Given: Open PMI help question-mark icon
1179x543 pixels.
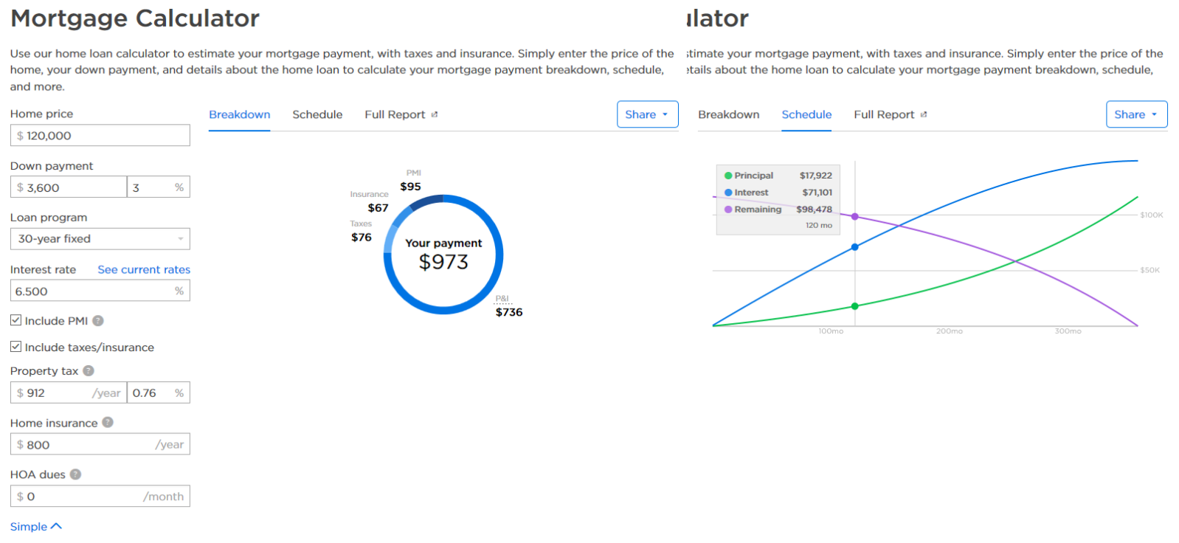Looking at the screenshot, I should [98, 321].
